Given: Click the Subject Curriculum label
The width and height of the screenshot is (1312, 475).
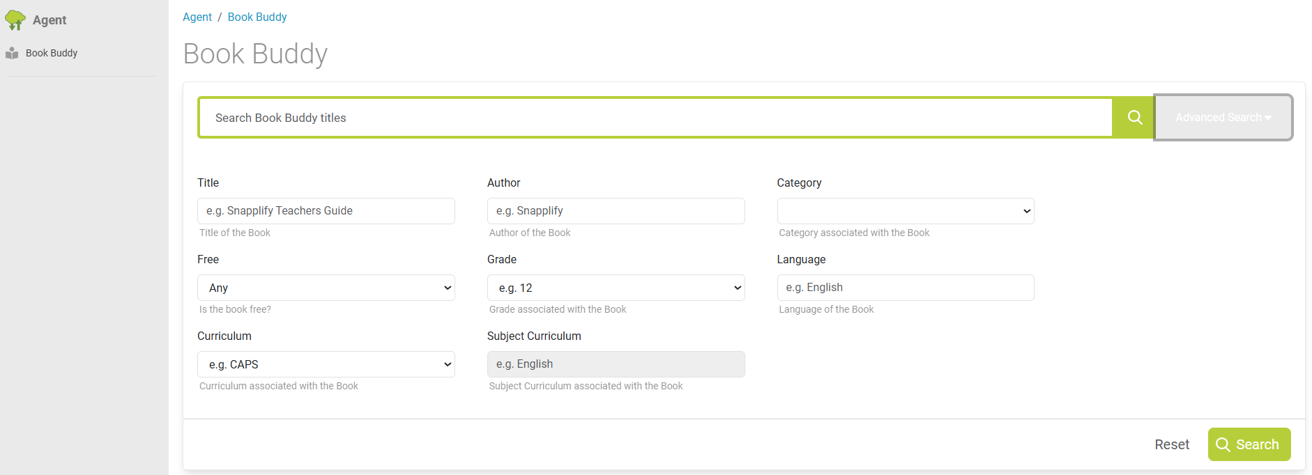Looking at the screenshot, I should [534, 336].
